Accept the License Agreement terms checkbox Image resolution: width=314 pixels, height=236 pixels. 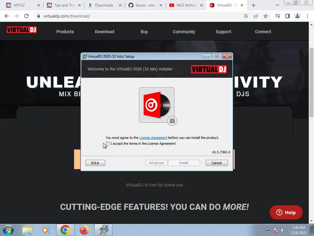pos(108,144)
